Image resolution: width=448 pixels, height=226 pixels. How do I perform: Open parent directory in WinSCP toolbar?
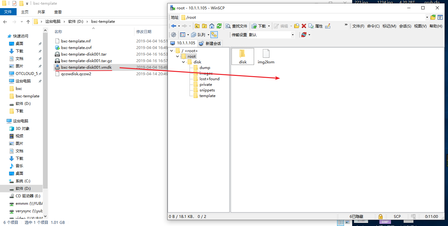[197, 26]
